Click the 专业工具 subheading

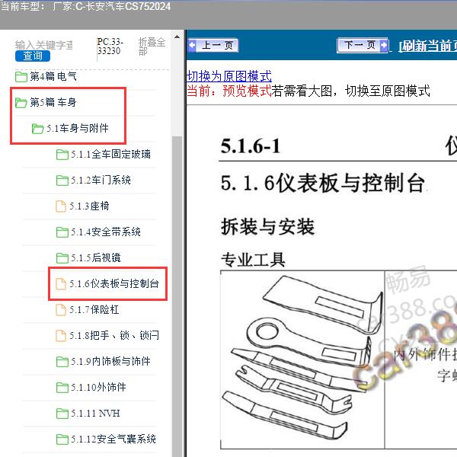tap(253, 260)
